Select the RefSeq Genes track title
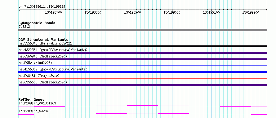Screen dimensions: 276x118 (32, 99)
